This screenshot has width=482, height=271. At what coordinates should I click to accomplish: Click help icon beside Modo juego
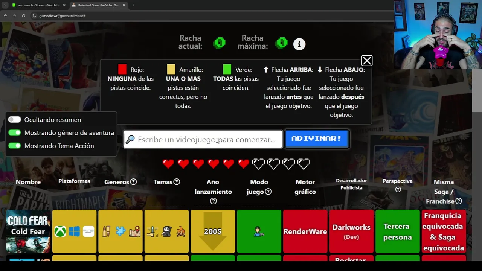(x=268, y=192)
